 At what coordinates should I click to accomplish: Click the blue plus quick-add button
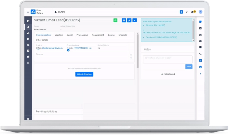(181, 12)
